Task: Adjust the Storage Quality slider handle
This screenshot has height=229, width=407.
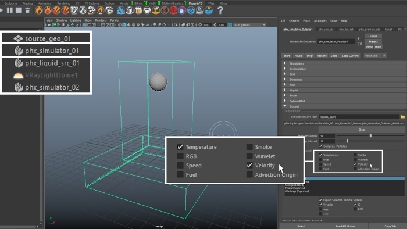Action: [x=370, y=135]
